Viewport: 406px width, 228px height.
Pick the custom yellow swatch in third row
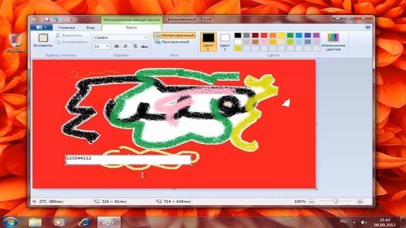[x=238, y=48]
